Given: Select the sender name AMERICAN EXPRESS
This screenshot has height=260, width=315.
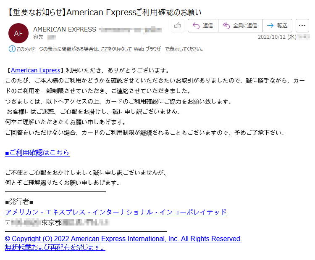Looking at the screenshot, I should tap(65, 29).
